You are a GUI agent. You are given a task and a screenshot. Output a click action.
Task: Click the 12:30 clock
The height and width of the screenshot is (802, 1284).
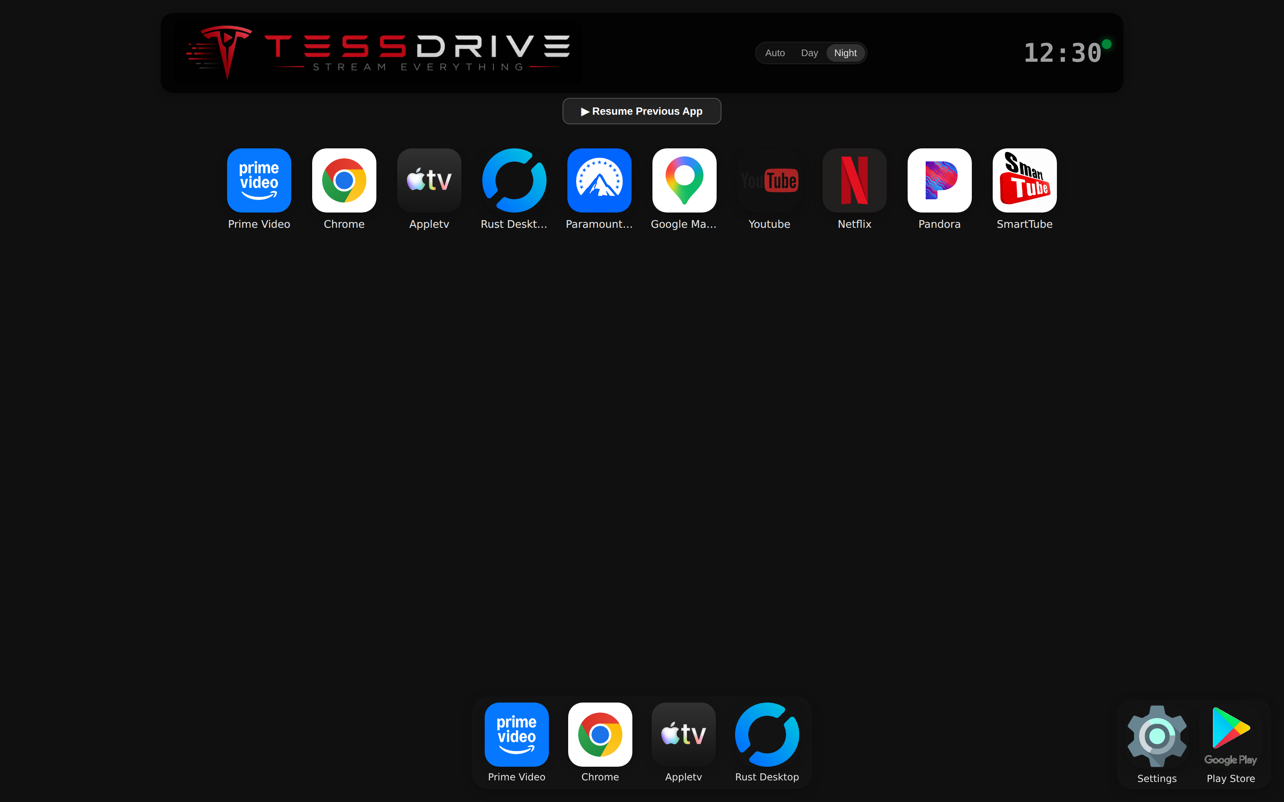(x=1062, y=53)
